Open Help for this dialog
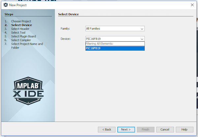Image resolution: width=198 pixels, height=137 pixels. (x=184, y=129)
